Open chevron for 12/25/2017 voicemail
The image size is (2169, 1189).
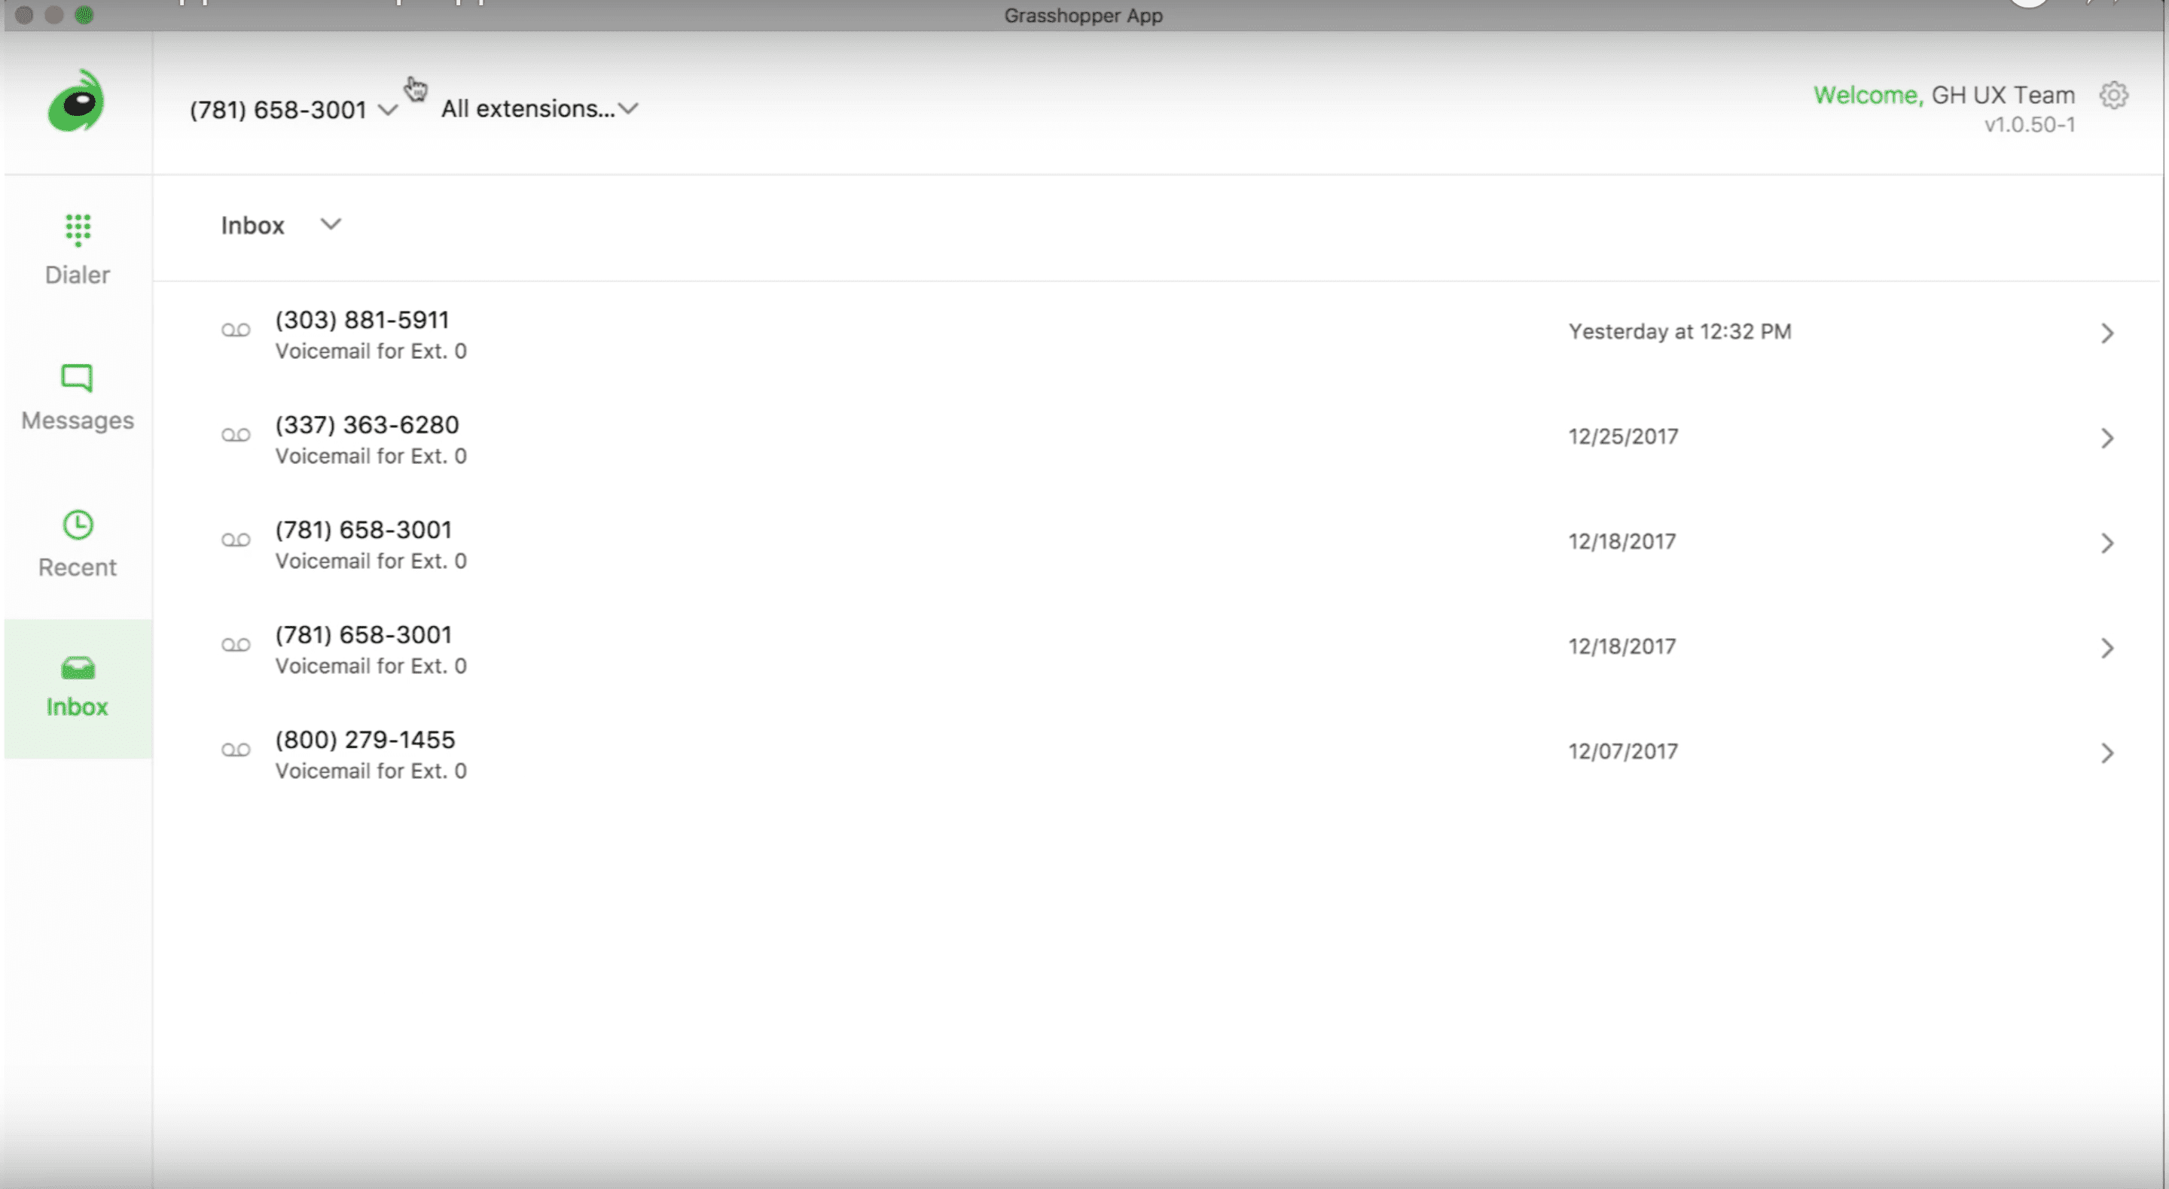[2106, 439]
